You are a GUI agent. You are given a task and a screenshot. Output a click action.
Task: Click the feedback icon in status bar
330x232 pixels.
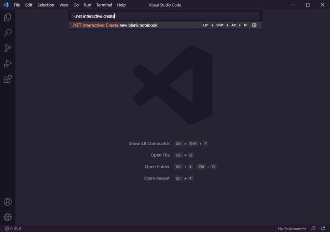click(313, 229)
